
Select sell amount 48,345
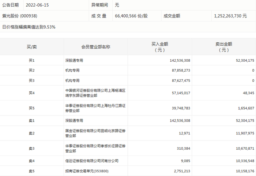248,93
